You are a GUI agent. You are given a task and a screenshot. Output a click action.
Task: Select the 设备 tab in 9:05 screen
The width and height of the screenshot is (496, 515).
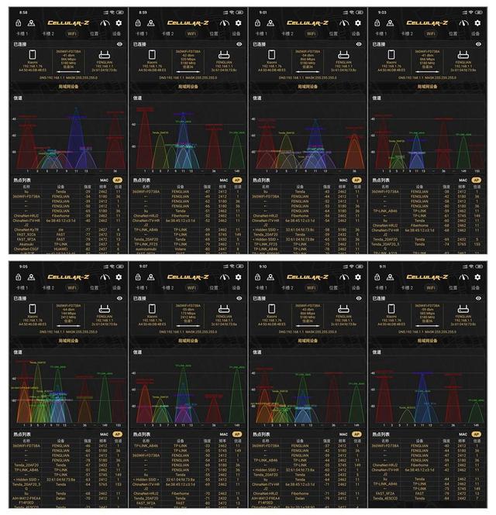point(116,288)
